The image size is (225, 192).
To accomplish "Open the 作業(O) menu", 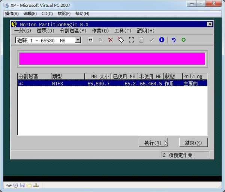I will (100, 31).
